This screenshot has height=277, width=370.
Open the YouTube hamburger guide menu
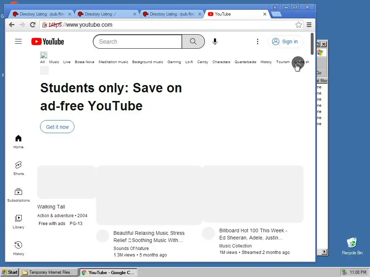tap(18, 41)
